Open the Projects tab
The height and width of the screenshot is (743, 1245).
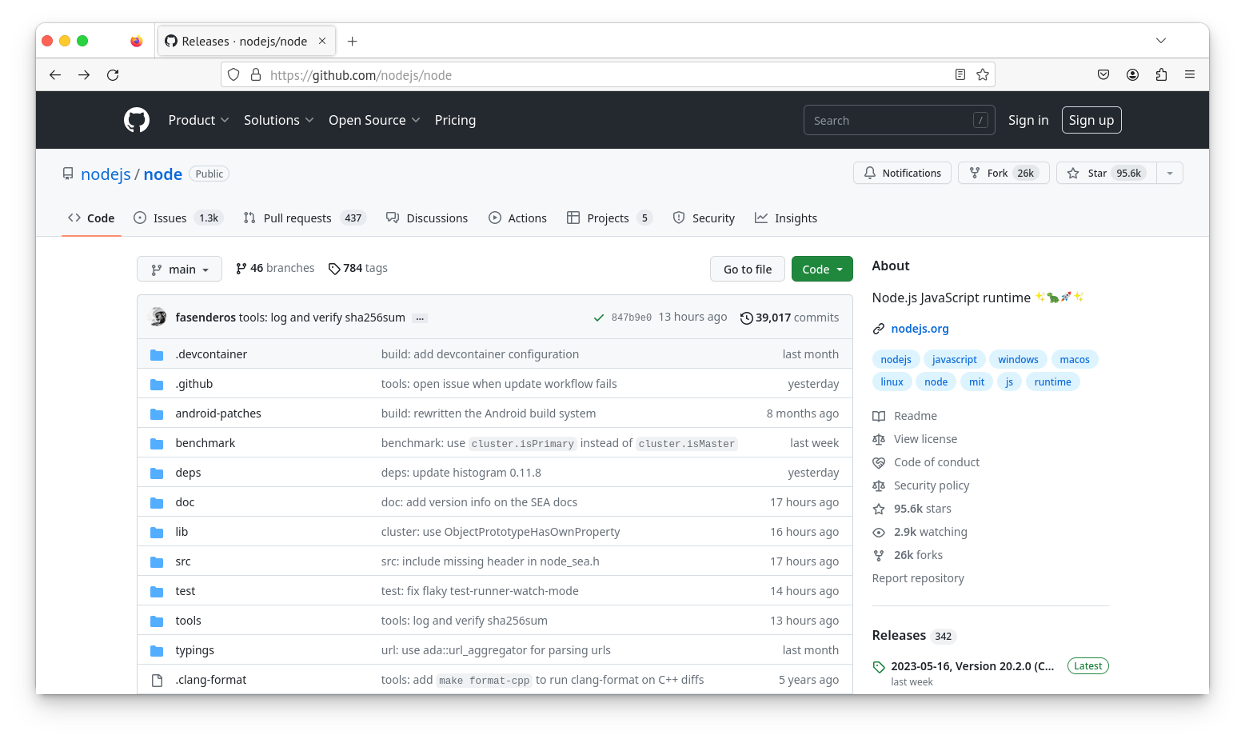[x=609, y=218]
